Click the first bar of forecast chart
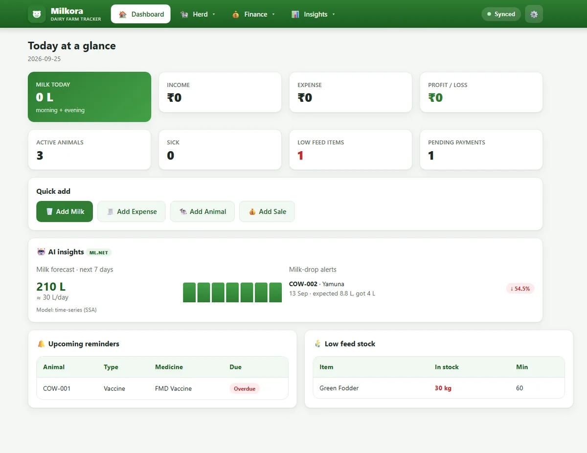Image resolution: width=587 pixels, height=453 pixels. [x=189, y=293]
